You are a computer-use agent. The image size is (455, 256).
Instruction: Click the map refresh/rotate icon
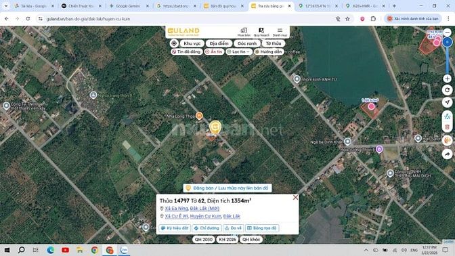(447, 90)
